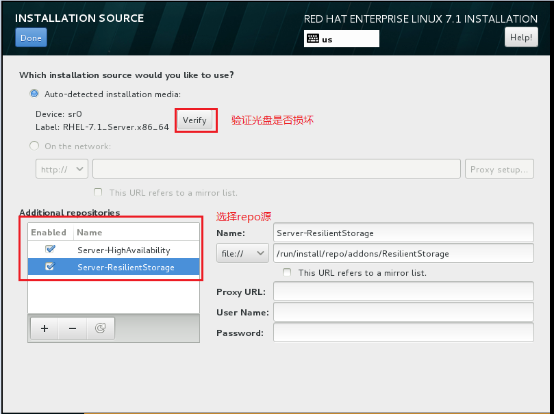Toggle Server-ResilientStorage enabled checkbox
This screenshot has width=554, height=414.
click(50, 266)
